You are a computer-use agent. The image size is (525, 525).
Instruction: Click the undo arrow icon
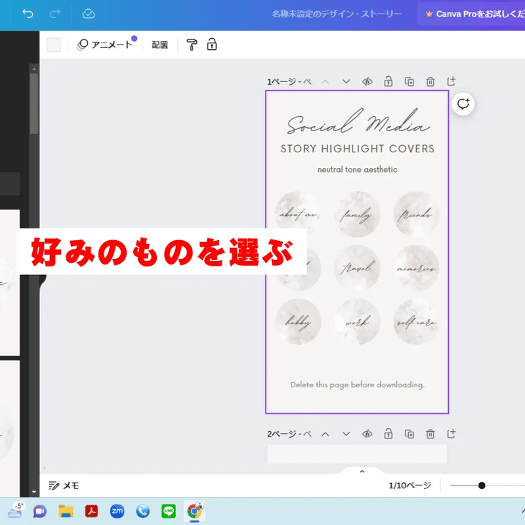coord(28,14)
